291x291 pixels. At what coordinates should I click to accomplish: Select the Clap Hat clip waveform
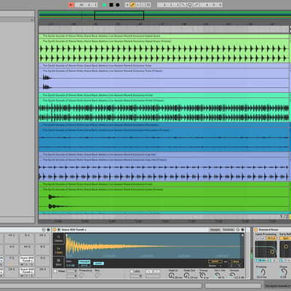pos(164,172)
